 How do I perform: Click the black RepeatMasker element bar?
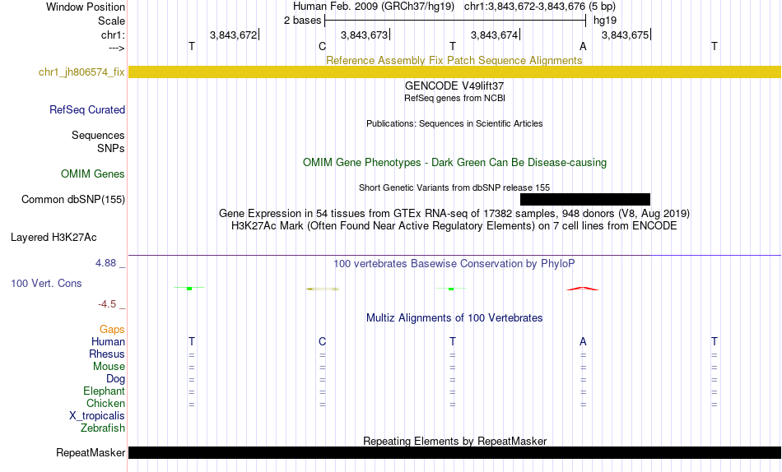[455, 452]
